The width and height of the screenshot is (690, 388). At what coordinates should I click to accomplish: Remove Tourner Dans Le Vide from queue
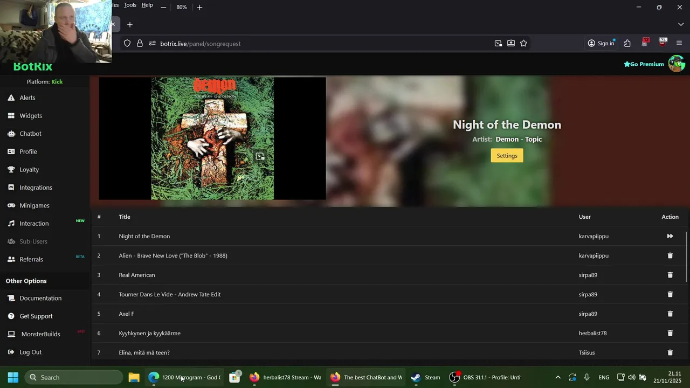pyautogui.click(x=670, y=294)
